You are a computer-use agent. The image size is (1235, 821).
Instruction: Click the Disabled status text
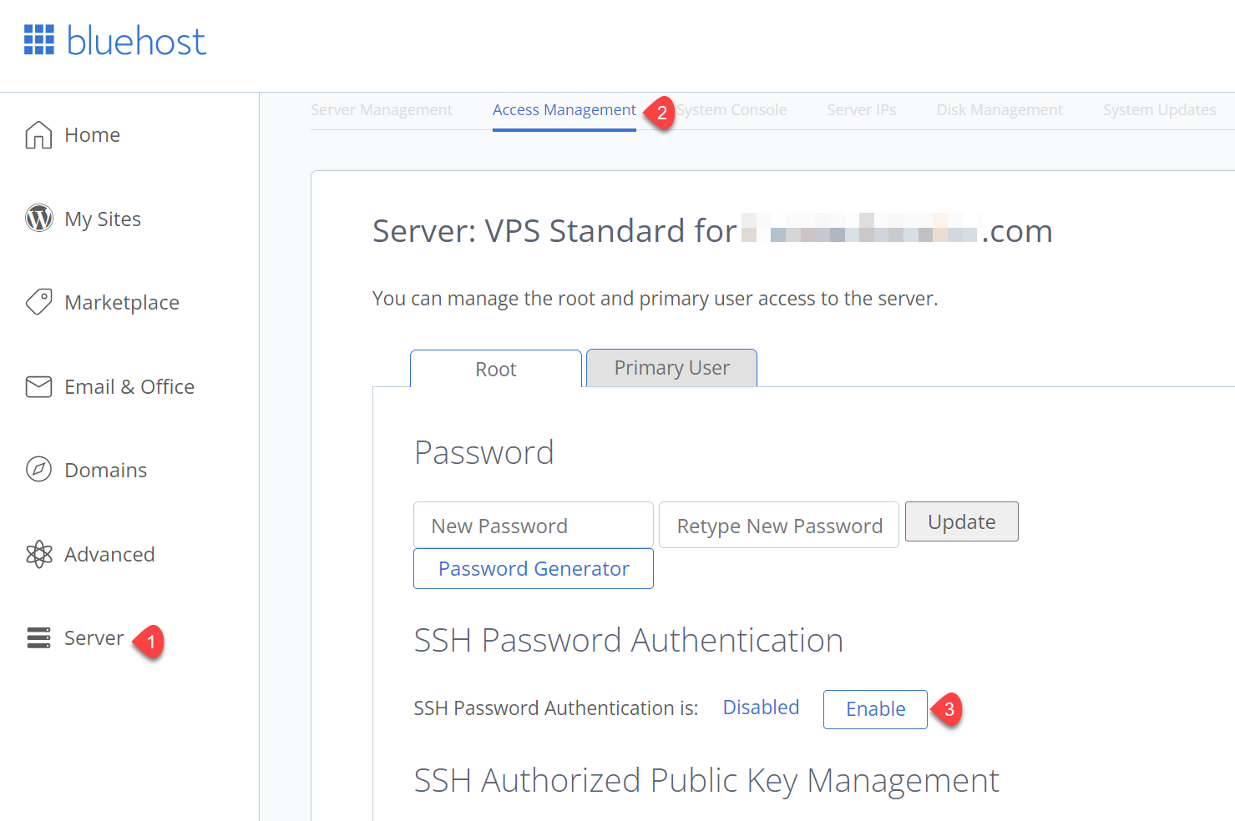[x=761, y=708]
